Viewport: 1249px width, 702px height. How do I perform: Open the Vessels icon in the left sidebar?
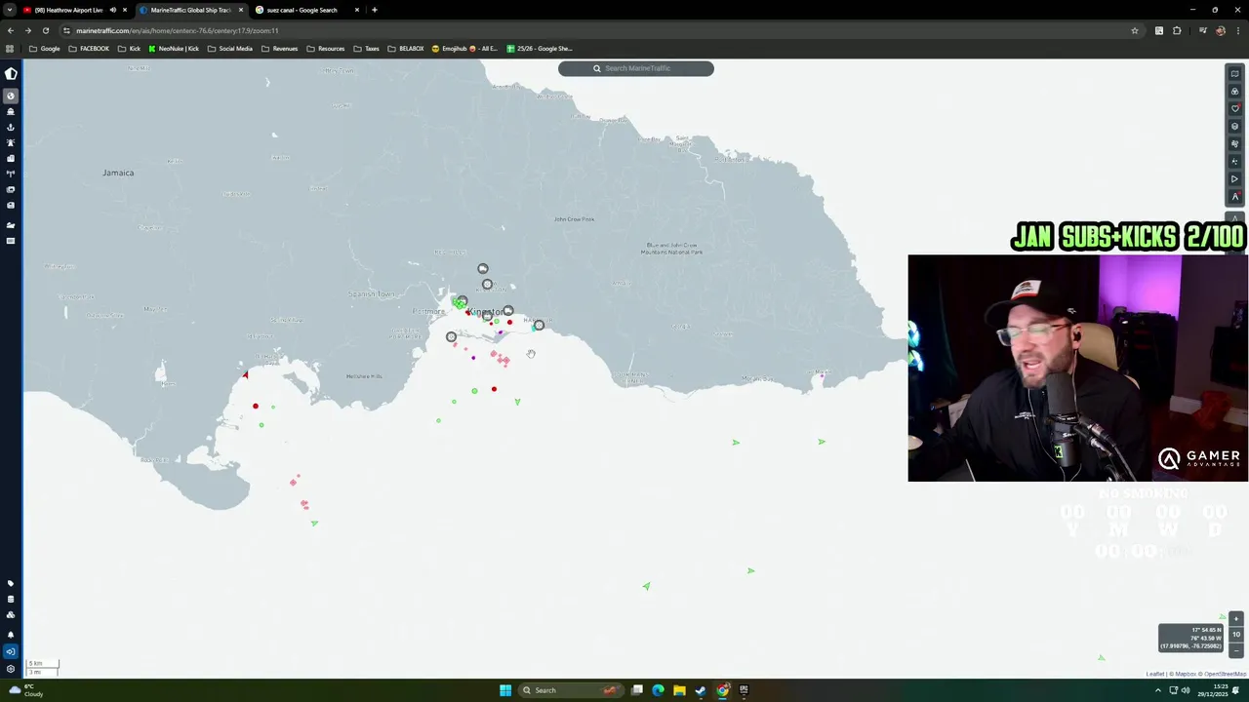(11, 111)
